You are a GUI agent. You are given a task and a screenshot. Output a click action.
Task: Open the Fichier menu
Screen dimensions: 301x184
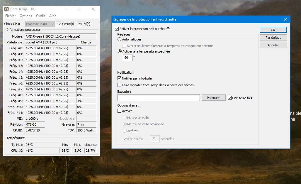(11, 16)
